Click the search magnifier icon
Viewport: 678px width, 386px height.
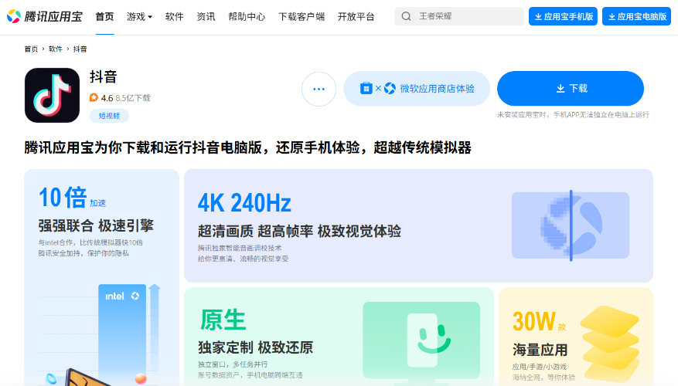[406, 16]
